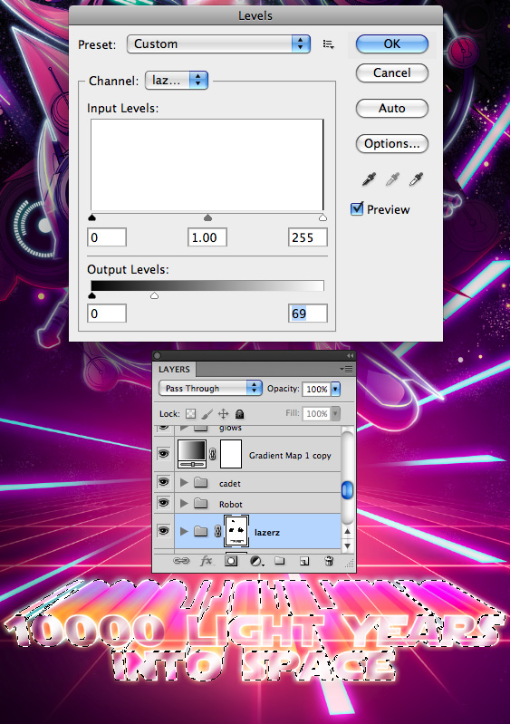Image resolution: width=510 pixels, height=724 pixels.
Task: Open the new adjustment layer menu icon
Action: pyautogui.click(x=256, y=561)
